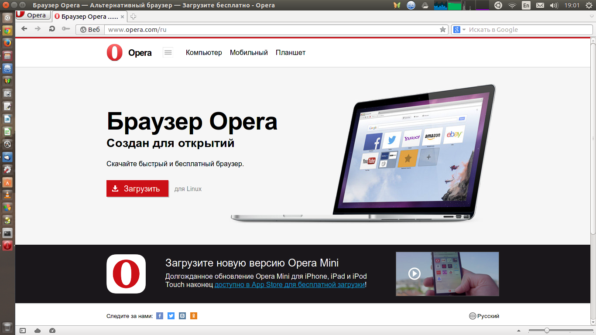Click the Google Drive tray icon
The image size is (596, 335).
click(x=425, y=5)
